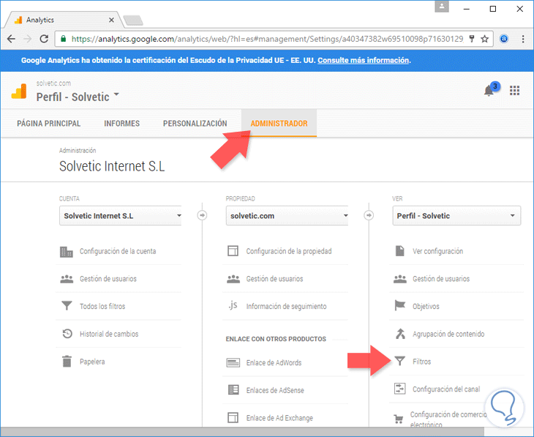Expand the Perfil - Solvetic header selector

(78, 96)
